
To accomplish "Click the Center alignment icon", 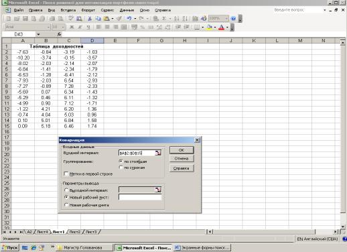I will click(x=107, y=27).
